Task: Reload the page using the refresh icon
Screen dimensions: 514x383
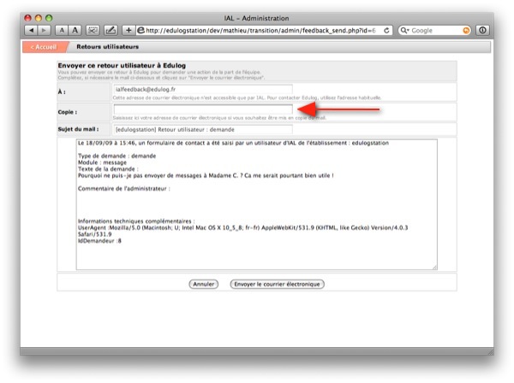Action: tap(387, 30)
